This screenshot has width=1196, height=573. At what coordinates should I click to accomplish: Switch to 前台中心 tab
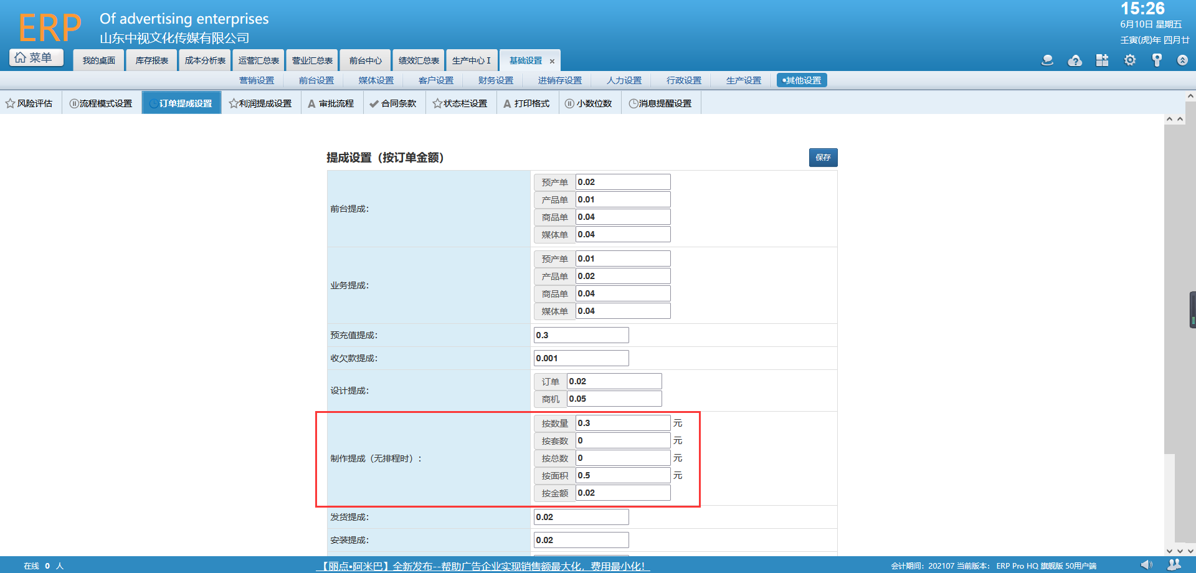(x=365, y=60)
